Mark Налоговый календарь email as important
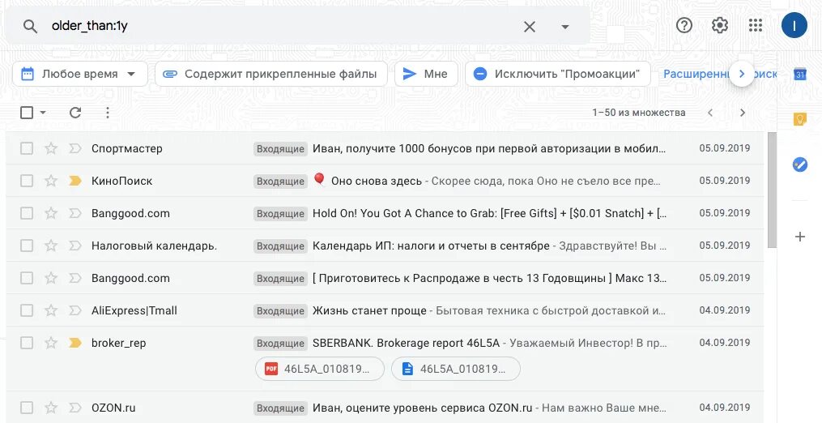 click(75, 246)
